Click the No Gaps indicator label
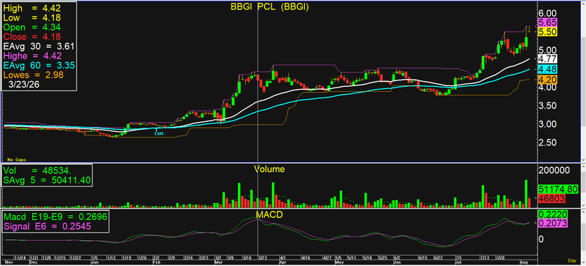586x266 pixels. pos(15,160)
